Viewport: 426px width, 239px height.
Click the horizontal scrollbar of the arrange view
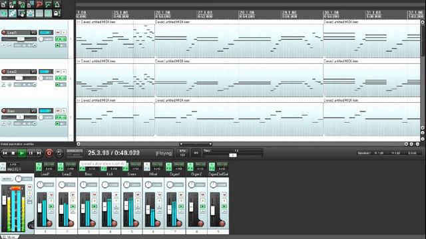tap(196, 144)
